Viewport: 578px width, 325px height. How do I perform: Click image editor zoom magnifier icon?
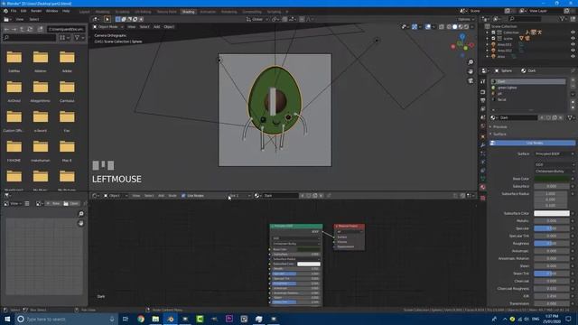81,214
